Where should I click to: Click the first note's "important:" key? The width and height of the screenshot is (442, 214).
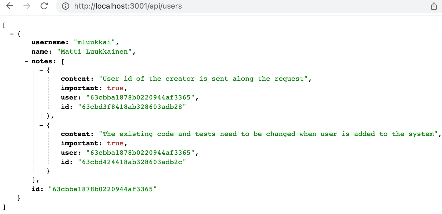[x=82, y=88]
